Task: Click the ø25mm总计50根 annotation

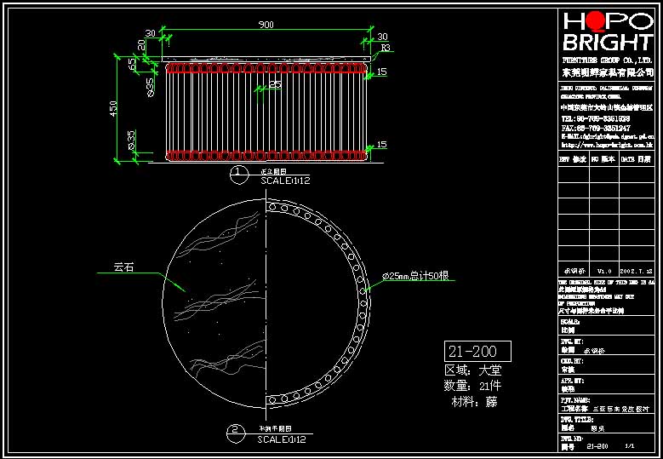Action: 415,276
